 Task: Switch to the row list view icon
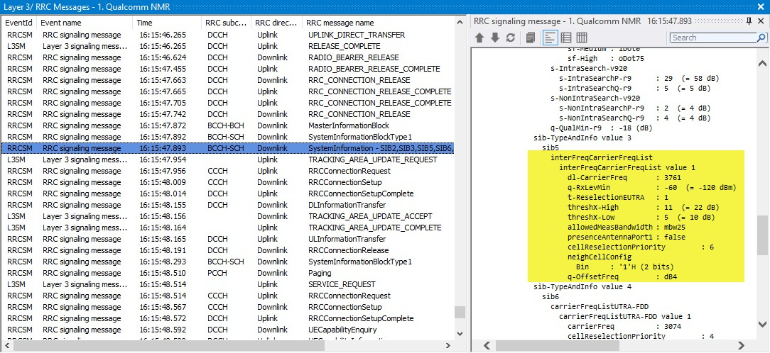point(566,38)
